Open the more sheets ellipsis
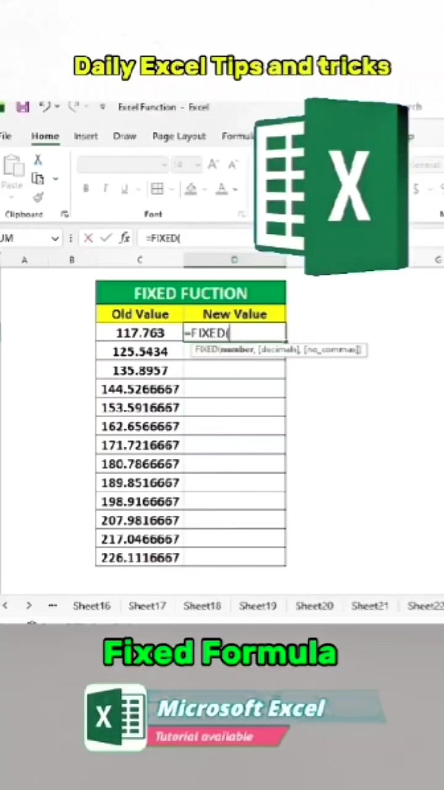The height and width of the screenshot is (790, 444). point(52,606)
